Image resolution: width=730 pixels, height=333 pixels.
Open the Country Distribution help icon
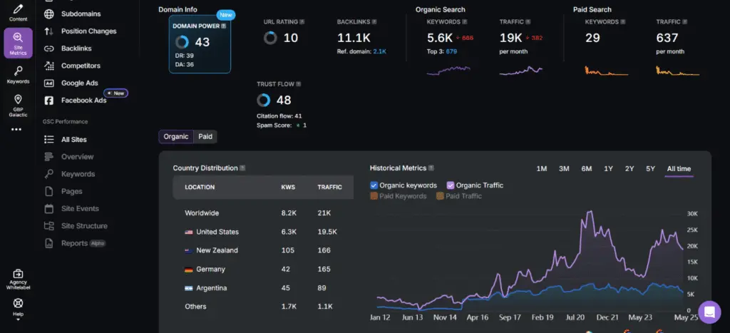pyautogui.click(x=242, y=168)
